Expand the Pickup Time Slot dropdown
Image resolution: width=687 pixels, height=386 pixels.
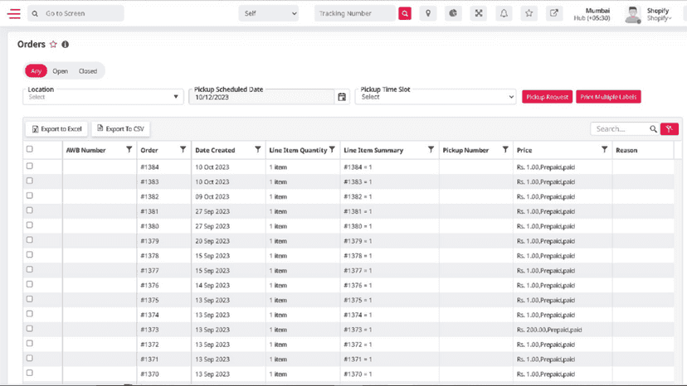[x=436, y=97]
